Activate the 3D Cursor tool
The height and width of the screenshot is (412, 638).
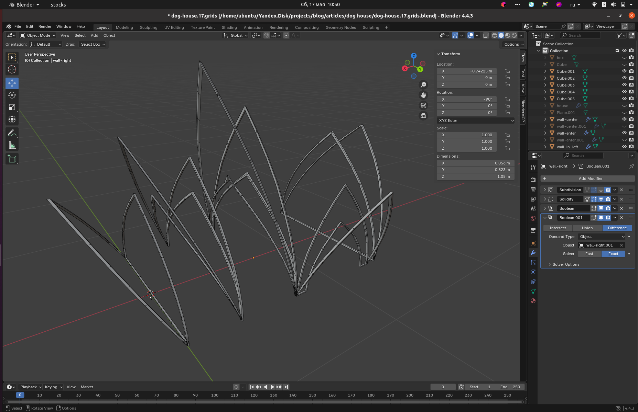(12, 70)
